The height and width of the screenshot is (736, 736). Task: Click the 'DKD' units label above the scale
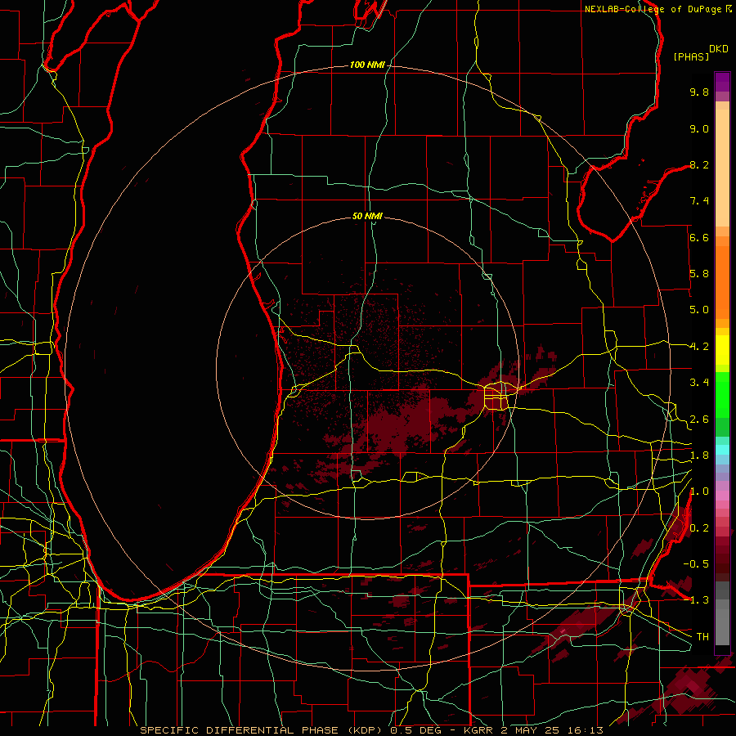click(x=718, y=49)
